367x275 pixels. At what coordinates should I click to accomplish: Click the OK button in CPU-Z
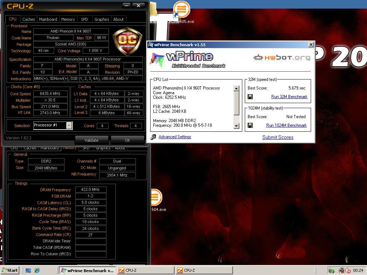coord(127,140)
